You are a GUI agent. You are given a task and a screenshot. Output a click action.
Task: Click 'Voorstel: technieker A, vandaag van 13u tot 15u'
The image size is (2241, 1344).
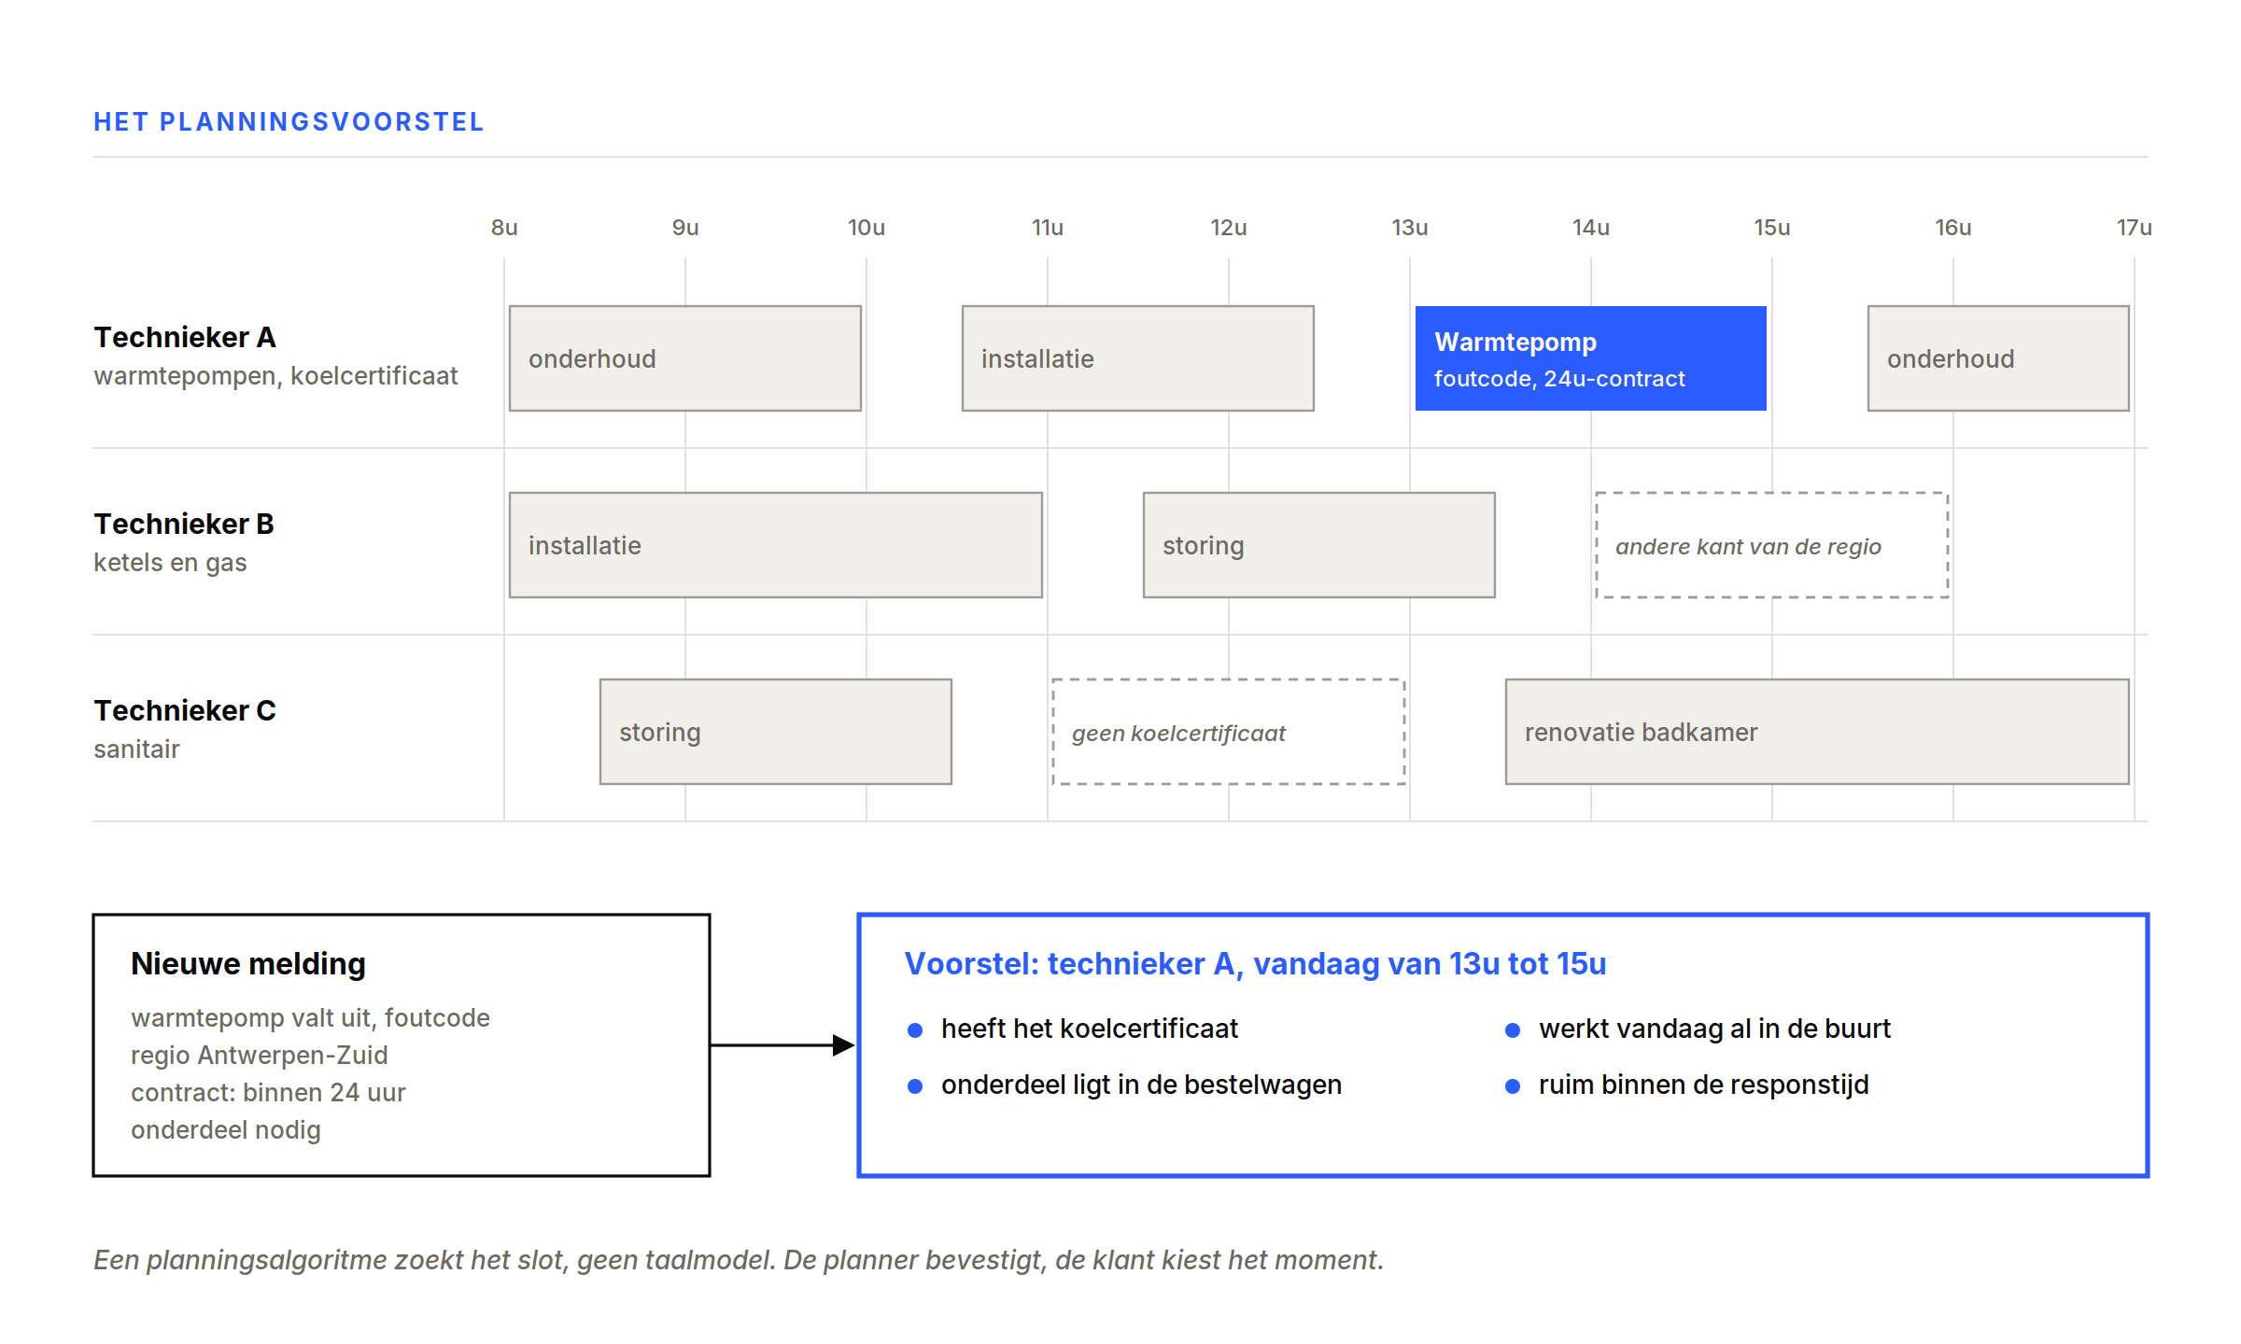coord(1255,963)
